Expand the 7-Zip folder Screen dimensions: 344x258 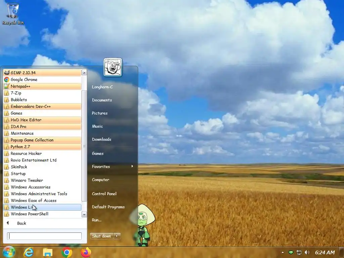42,93
